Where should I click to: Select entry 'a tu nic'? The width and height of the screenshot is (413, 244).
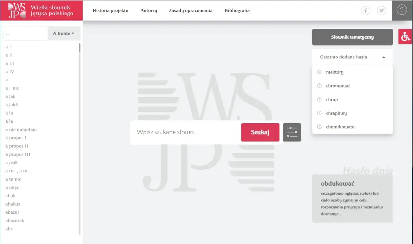(x=13, y=179)
